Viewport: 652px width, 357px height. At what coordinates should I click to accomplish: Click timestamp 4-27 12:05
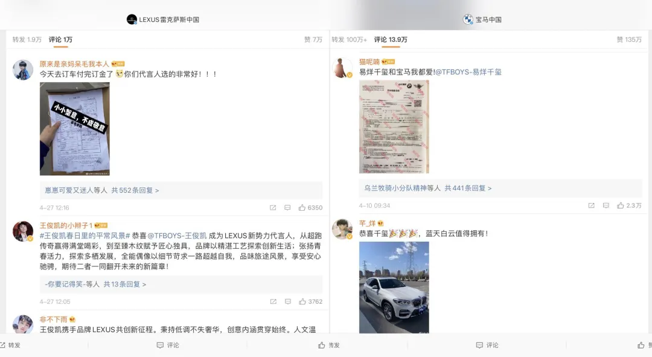pyautogui.click(x=55, y=301)
